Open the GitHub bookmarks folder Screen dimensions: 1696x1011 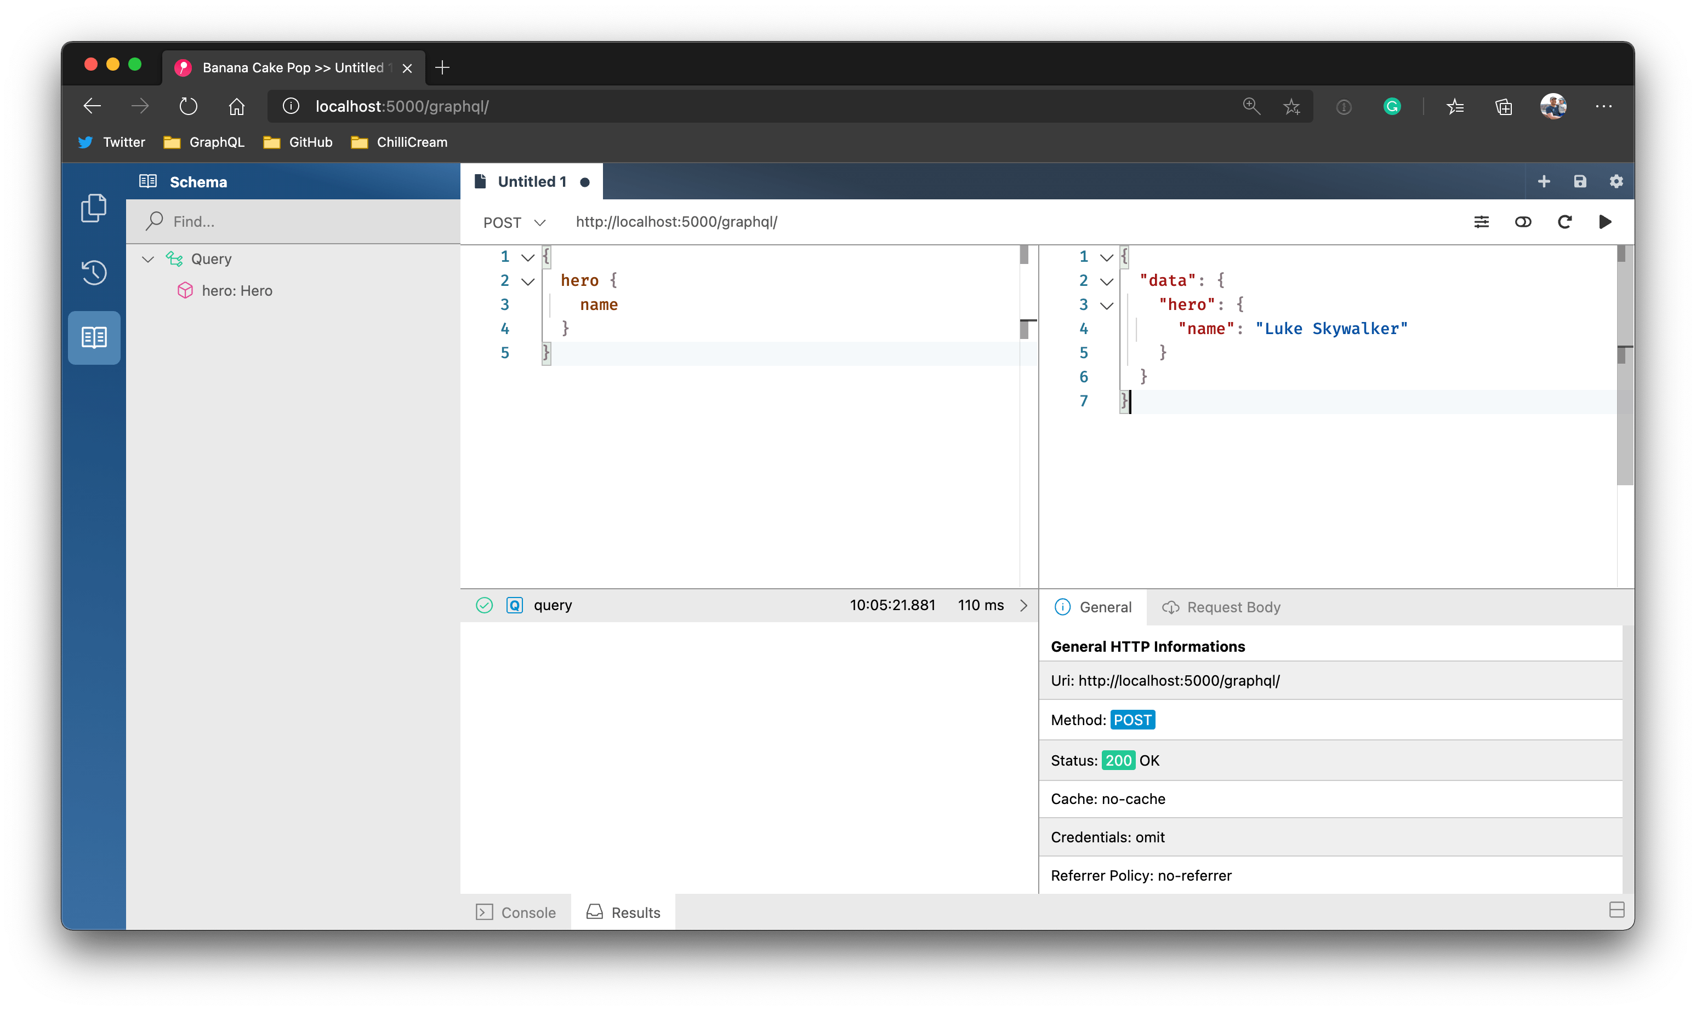(x=298, y=142)
